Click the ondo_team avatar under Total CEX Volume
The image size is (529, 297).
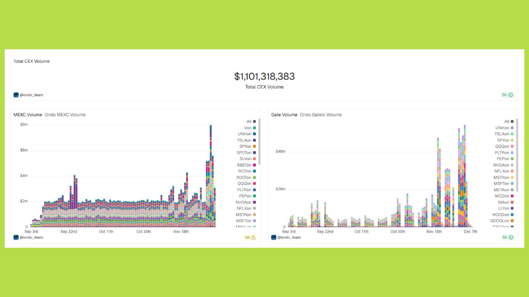tap(16, 95)
